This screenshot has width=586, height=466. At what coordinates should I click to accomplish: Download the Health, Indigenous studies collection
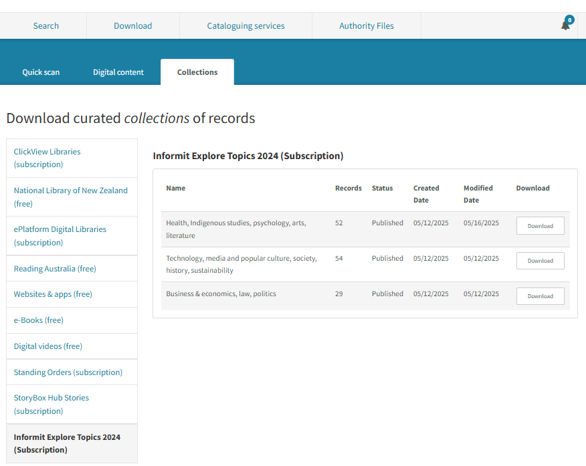click(540, 226)
